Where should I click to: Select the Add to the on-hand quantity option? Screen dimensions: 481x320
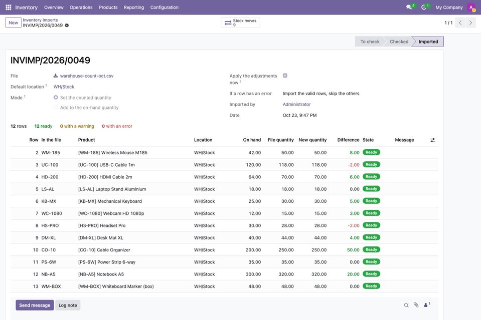click(56, 108)
